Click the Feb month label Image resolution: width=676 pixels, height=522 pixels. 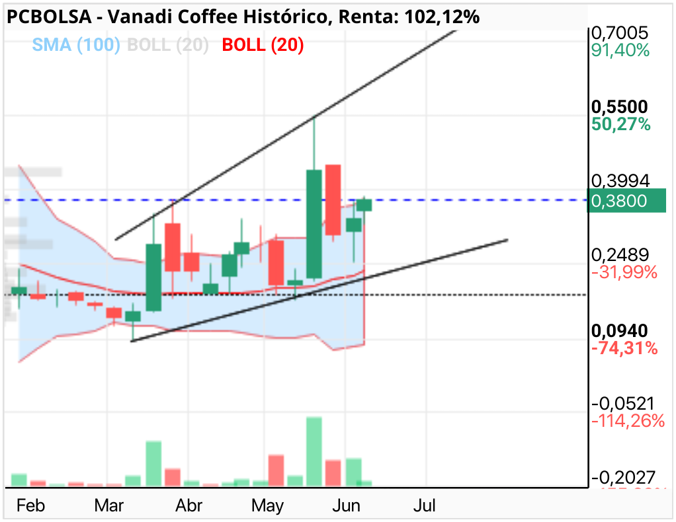30,505
